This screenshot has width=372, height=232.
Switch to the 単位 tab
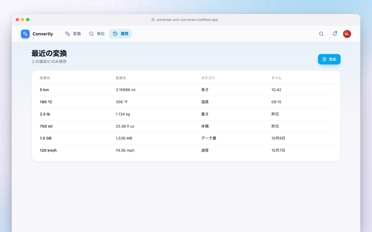(97, 34)
